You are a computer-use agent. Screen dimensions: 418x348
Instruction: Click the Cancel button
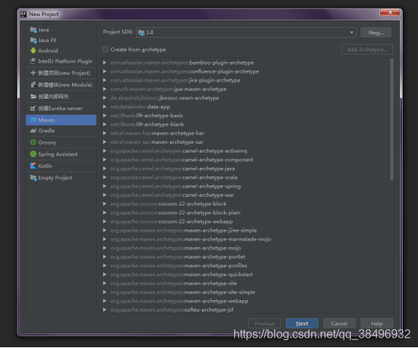pyautogui.click(x=339, y=323)
